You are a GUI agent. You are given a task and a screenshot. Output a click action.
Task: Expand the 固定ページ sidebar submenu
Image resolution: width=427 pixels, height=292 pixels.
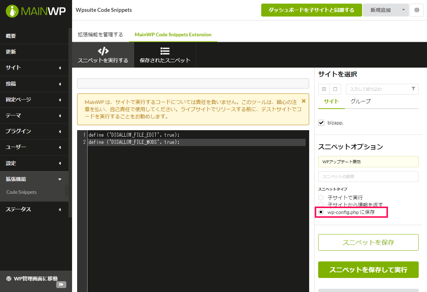point(60,100)
